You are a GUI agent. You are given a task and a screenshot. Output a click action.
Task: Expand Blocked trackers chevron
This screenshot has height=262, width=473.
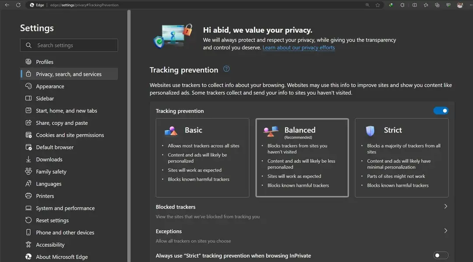[x=445, y=206]
